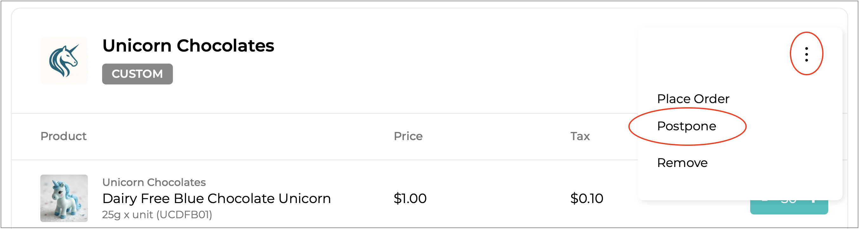Sort by the Price column header
The height and width of the screenshot is (229, 859).
[408, 136]
